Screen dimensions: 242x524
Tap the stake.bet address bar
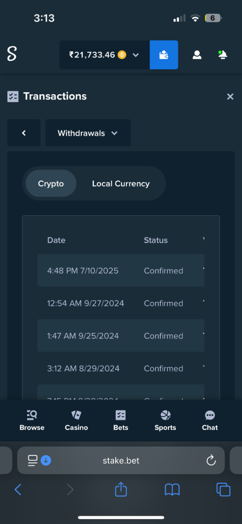click(121, 460)
